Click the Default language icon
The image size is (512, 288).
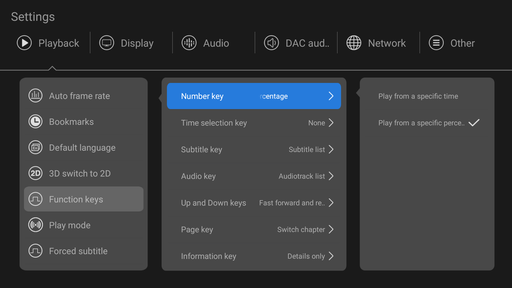[x=35, y=147]
